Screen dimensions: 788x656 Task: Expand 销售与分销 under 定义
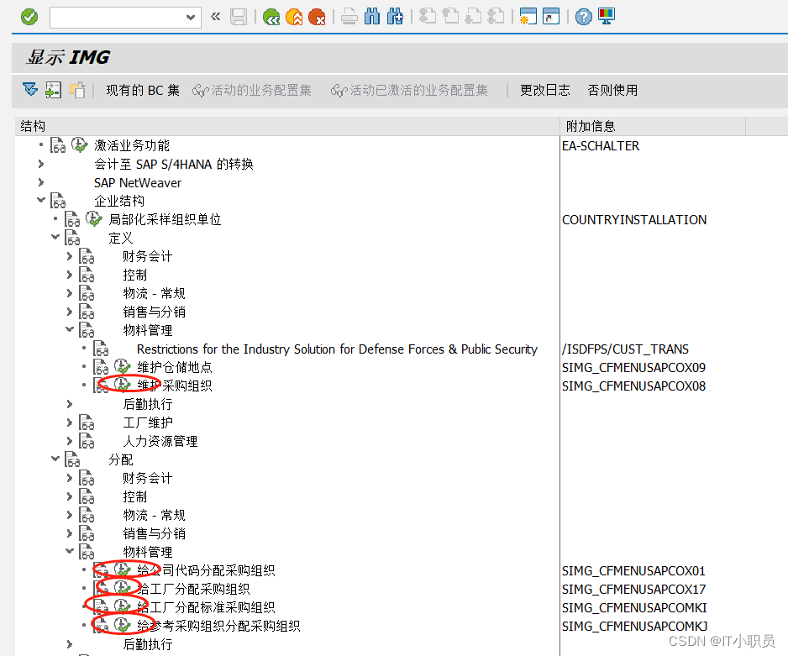click(70, 312)
